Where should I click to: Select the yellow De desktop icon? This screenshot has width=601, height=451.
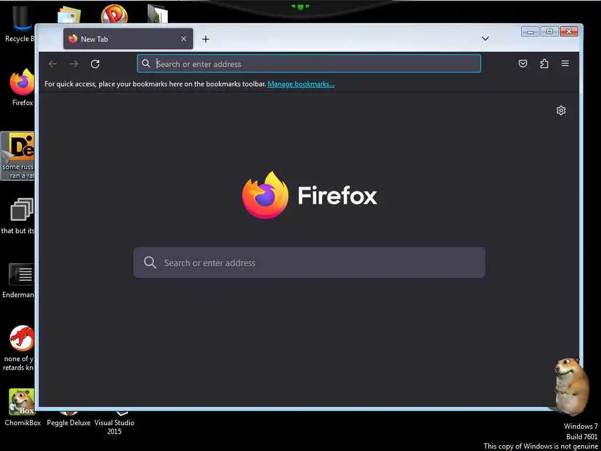(x=21, y=146)
